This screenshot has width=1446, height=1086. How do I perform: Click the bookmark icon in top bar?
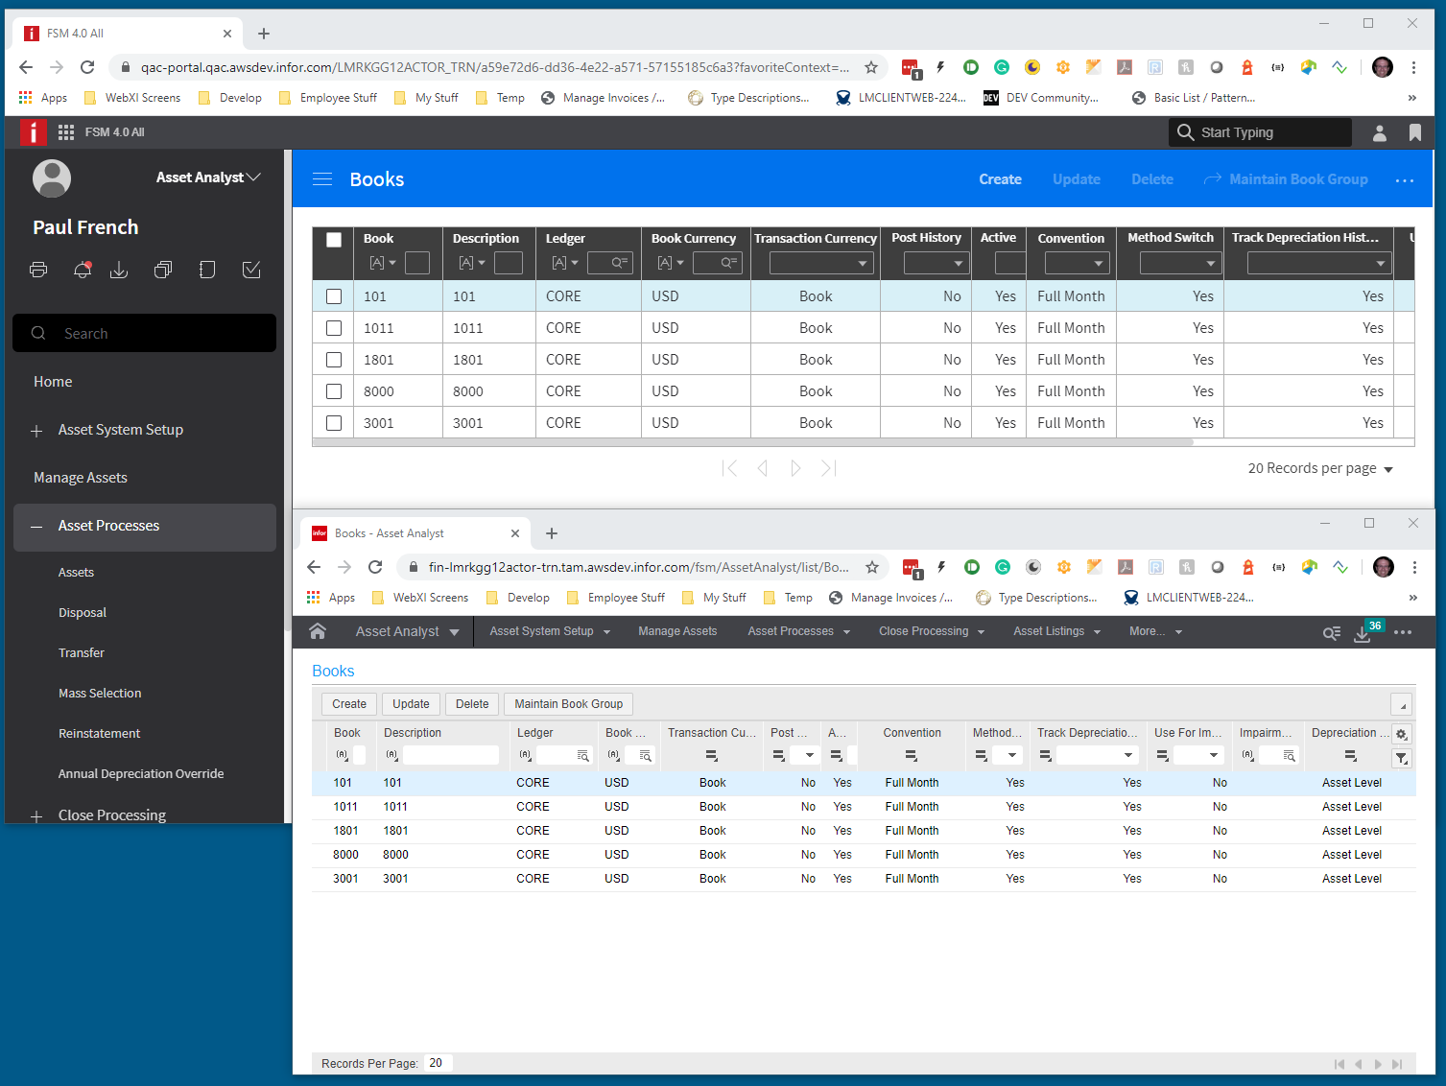click(1414, 132)
